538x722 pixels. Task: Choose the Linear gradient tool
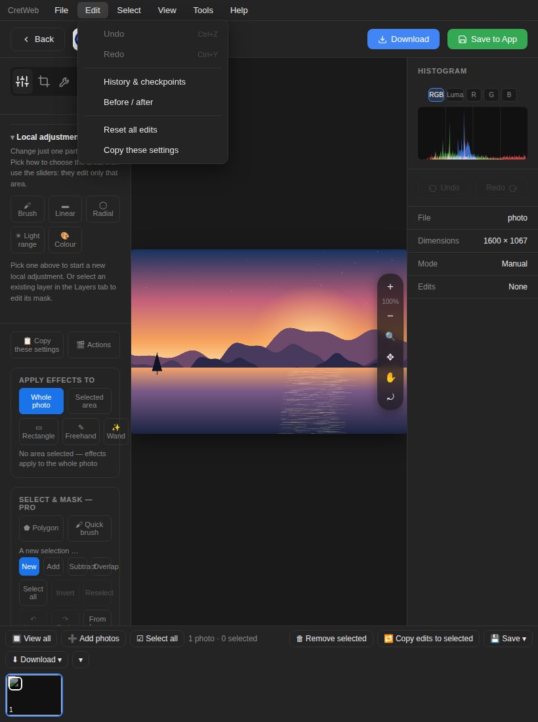[x=66, y=209]
